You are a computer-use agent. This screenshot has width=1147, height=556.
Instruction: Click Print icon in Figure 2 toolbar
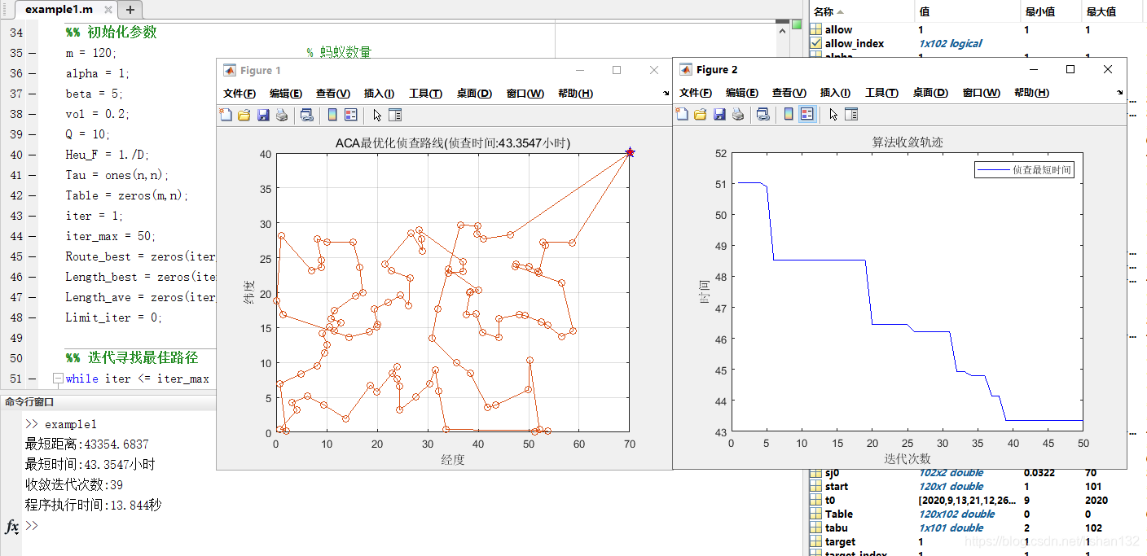(738, 114)
